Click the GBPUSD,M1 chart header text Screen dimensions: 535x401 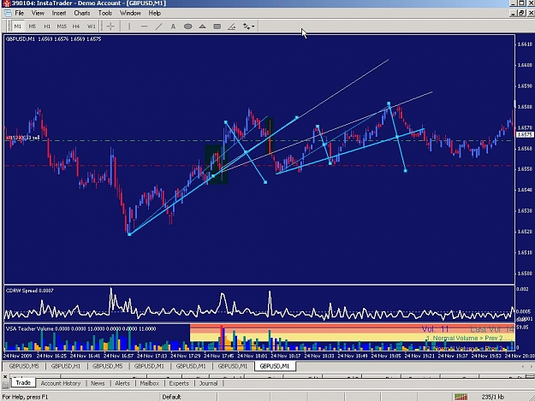[54, 39]
